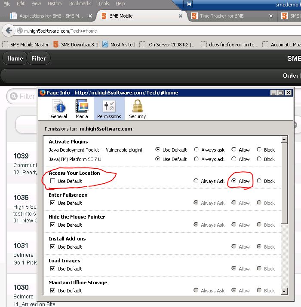301x307 pixels.
Task: Click the globe site identity icon
Action: [x=20, y=31]
